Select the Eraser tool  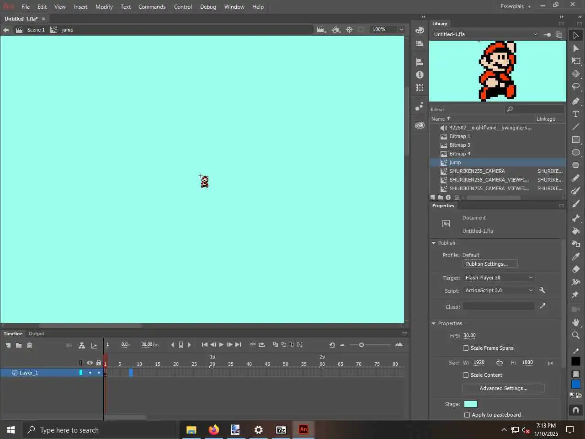(x=576, y=269)
